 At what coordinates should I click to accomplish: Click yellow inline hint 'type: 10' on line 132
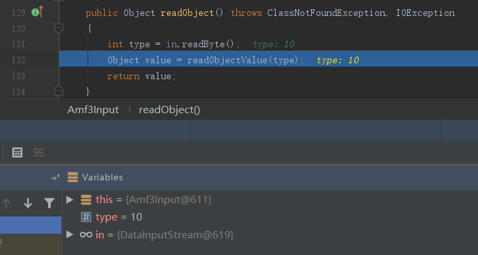tap(338, 60)
